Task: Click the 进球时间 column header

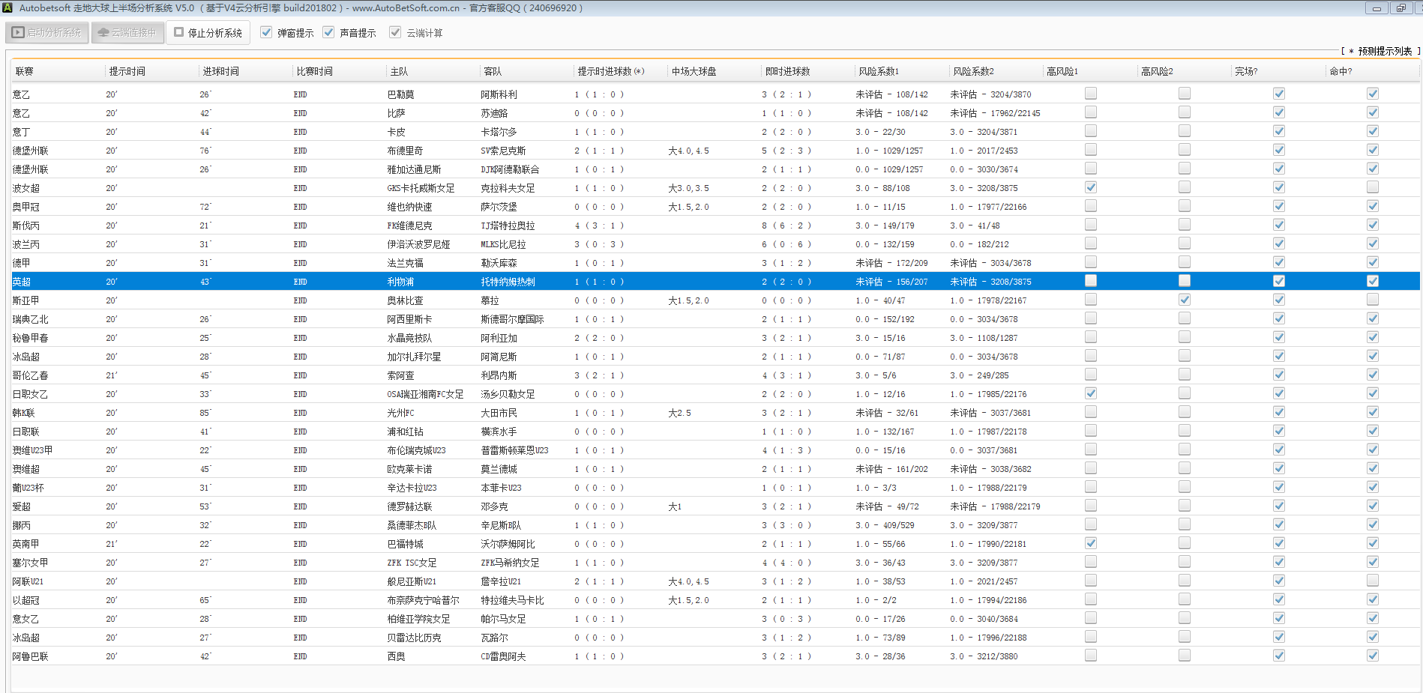Action: tap(221, 71)
